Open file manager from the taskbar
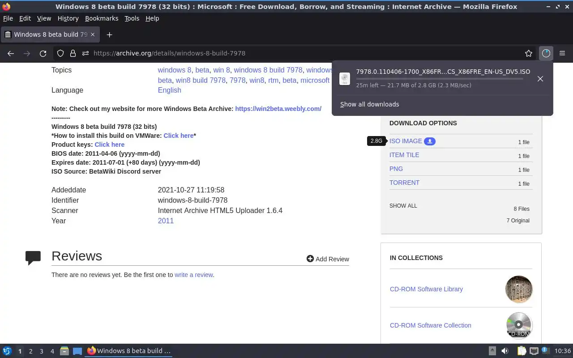Screen dimensions: 573x358 coord(64,351)
